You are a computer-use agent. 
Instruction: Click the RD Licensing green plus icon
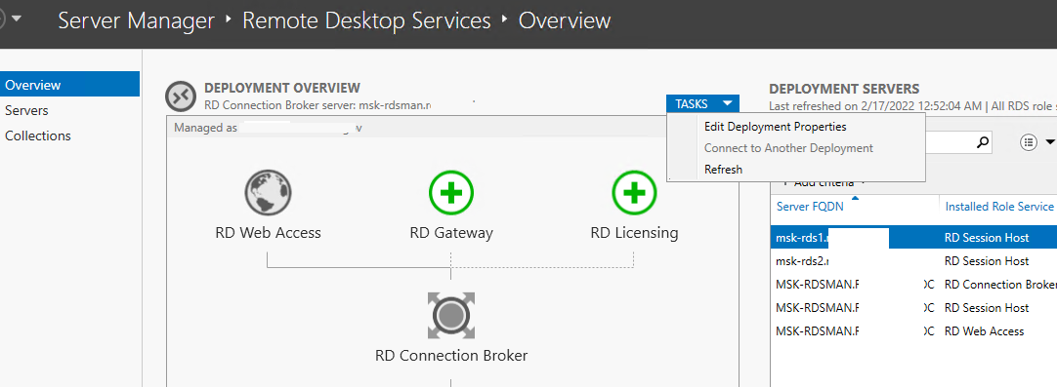pos(634,193)
